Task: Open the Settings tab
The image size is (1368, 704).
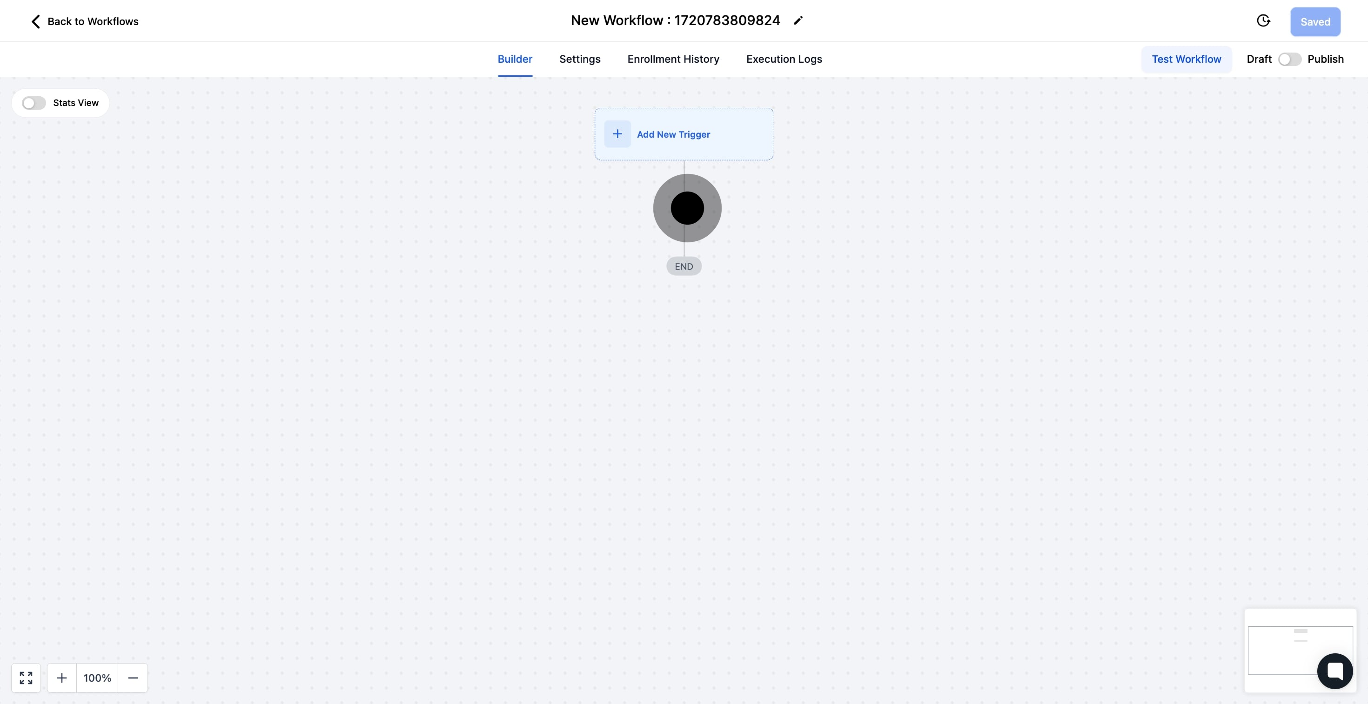Action: (x=579, y=59)
